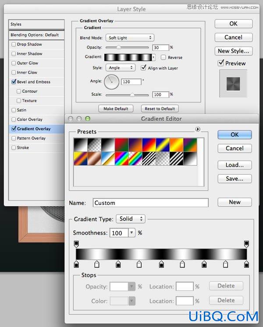The width and height of the screenshot is (263, 327).
Task: Toggle the Outer Glow checkbox
Action: point(14,63)
